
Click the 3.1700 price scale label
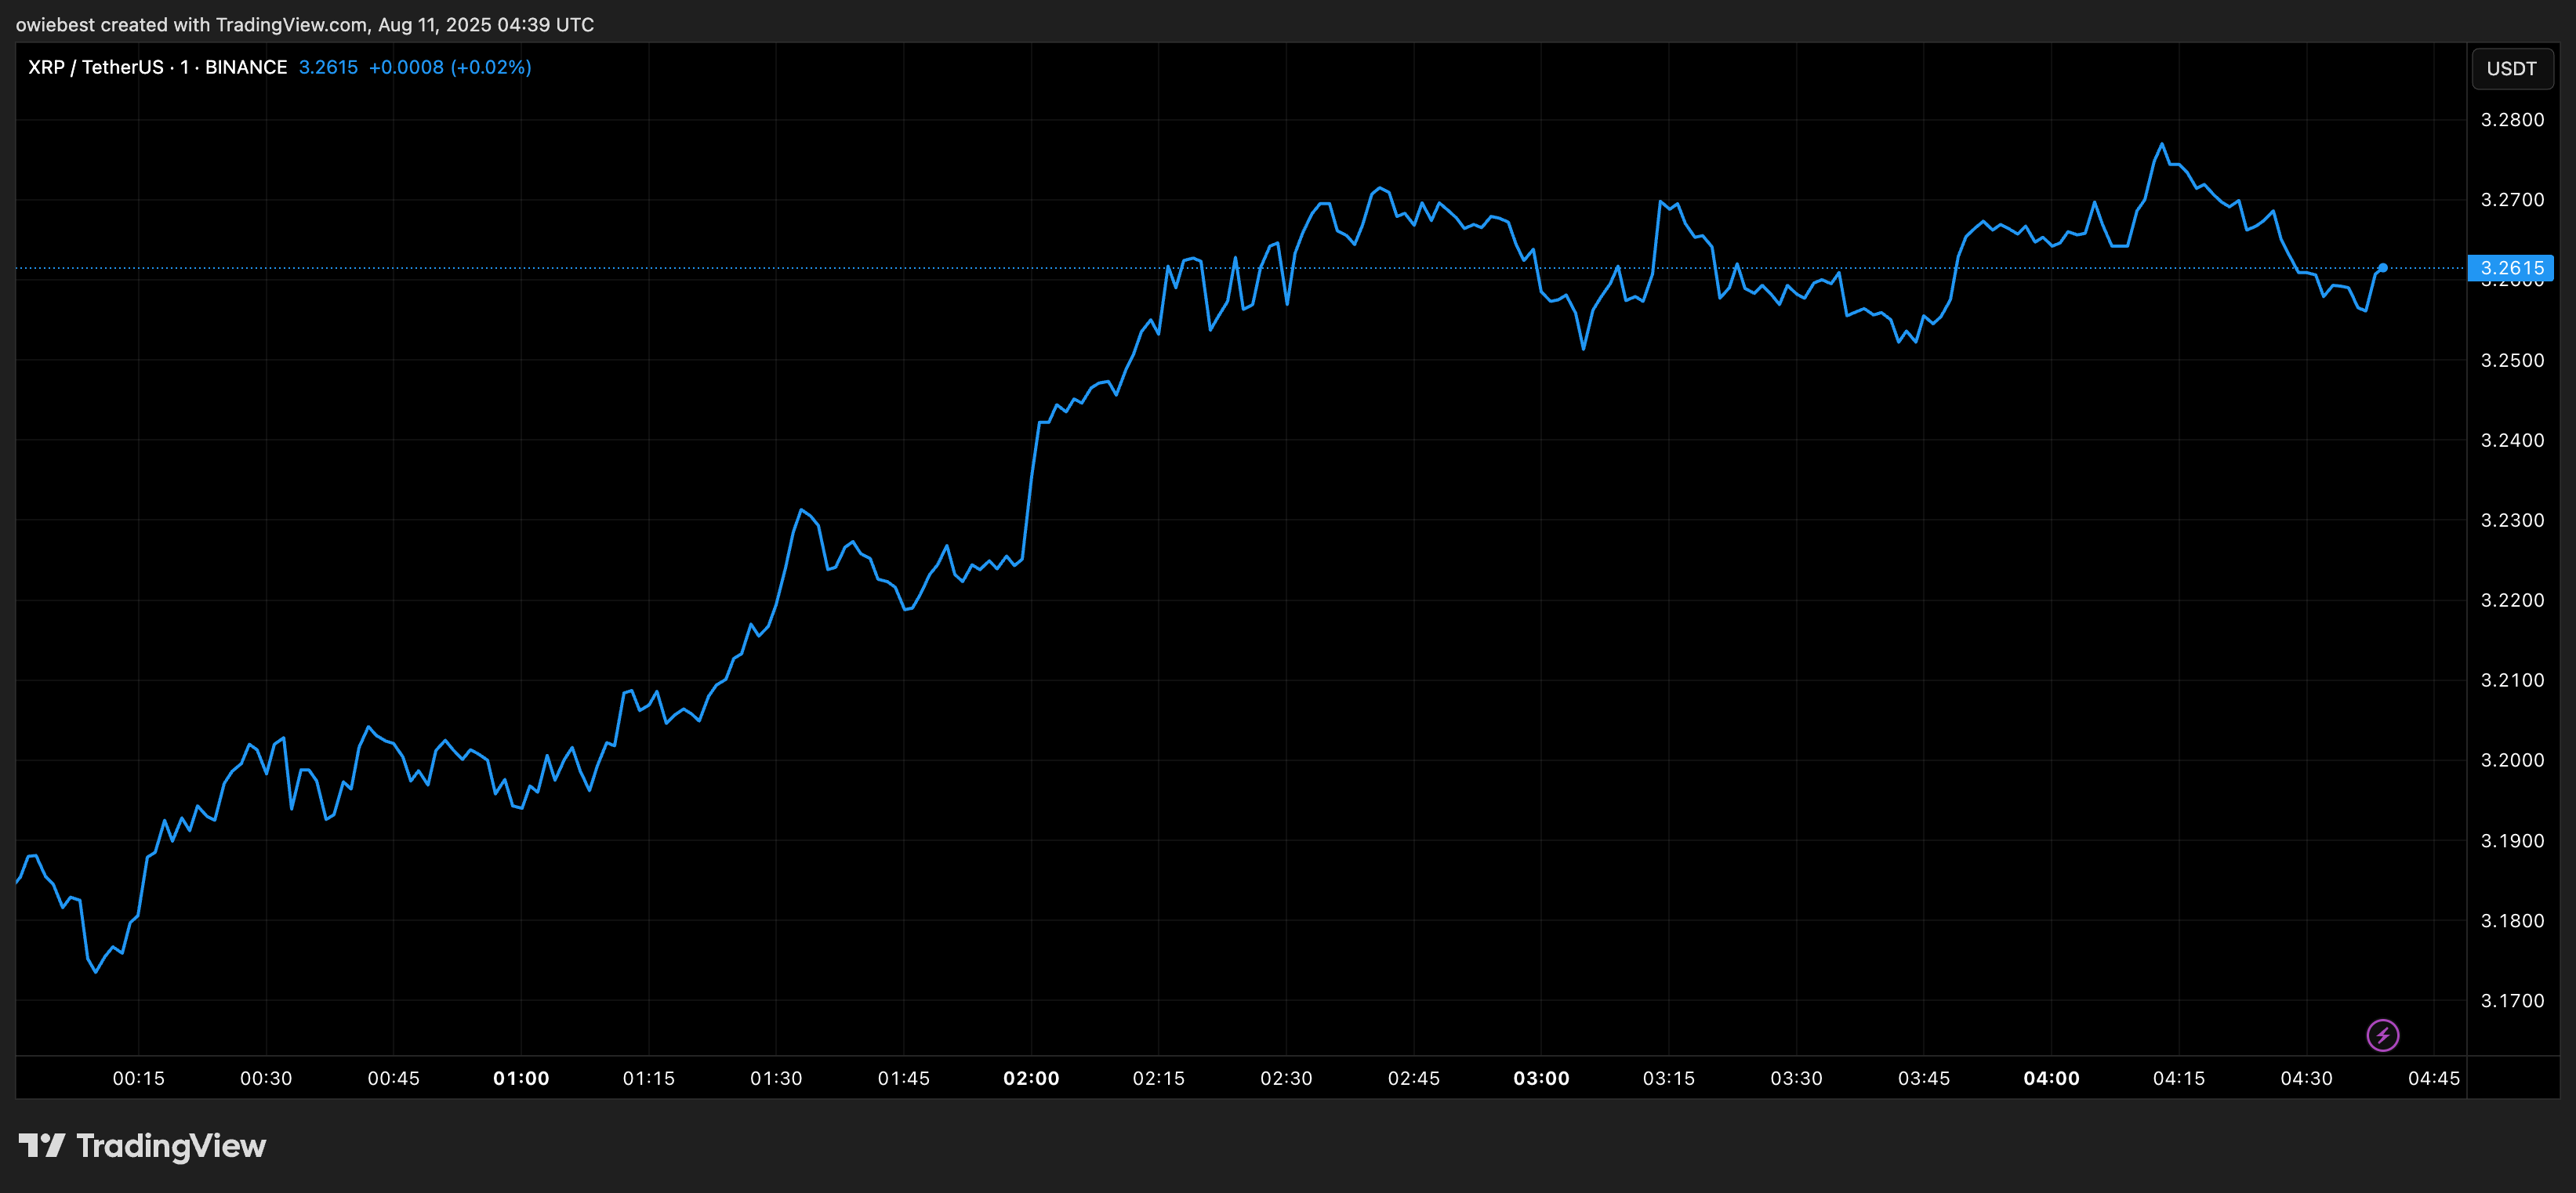pyautogui.click(x=2512, y=1000)
